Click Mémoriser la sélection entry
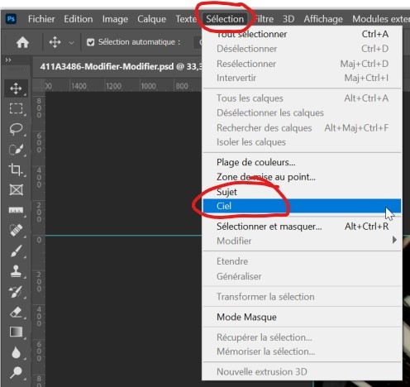Viewport: 410px width, 387px height. (302, 351)
